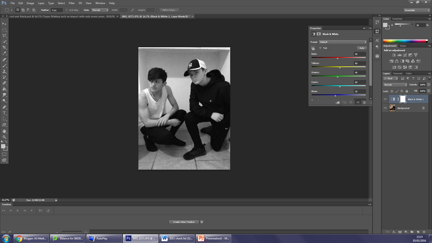Click the Create Video Timeline button
Image resolution: width=432 pixels, height=243 pixels.
click(x=184, y=222)
